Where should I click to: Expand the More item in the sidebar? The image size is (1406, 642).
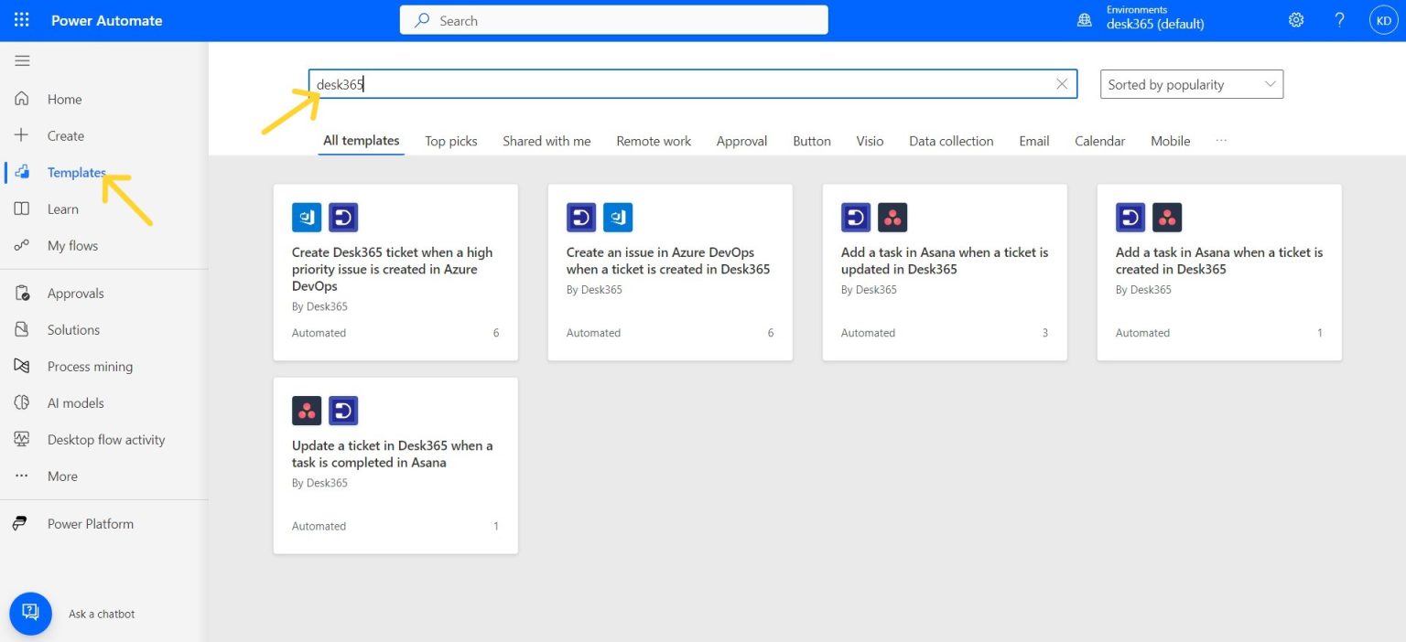pos(61,476)
